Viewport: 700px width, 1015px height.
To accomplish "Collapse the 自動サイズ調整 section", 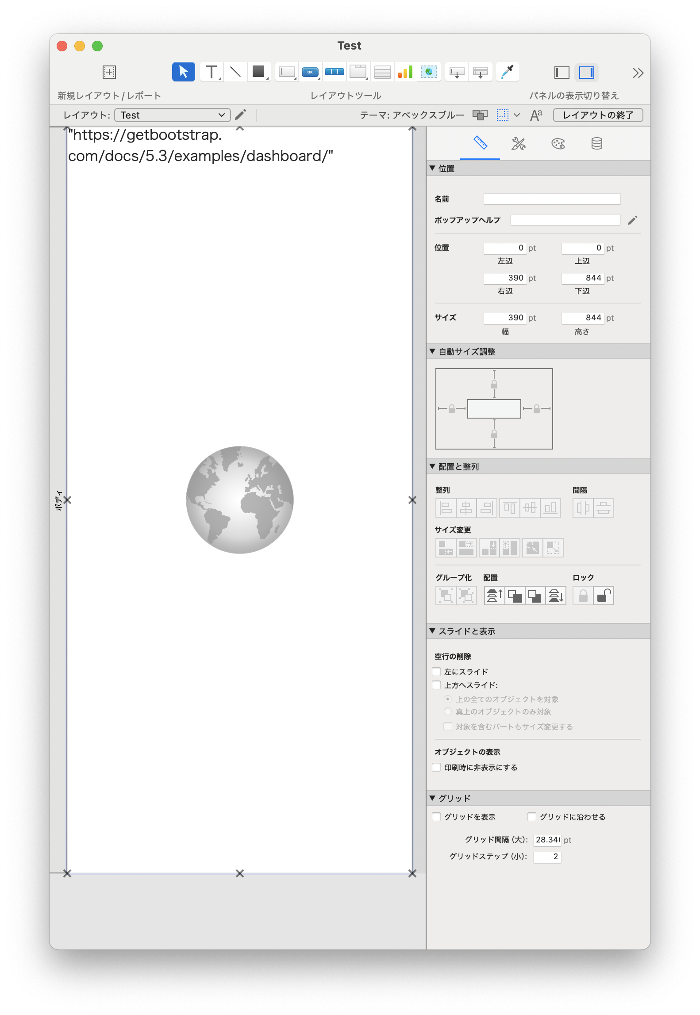I will [432, 351].
